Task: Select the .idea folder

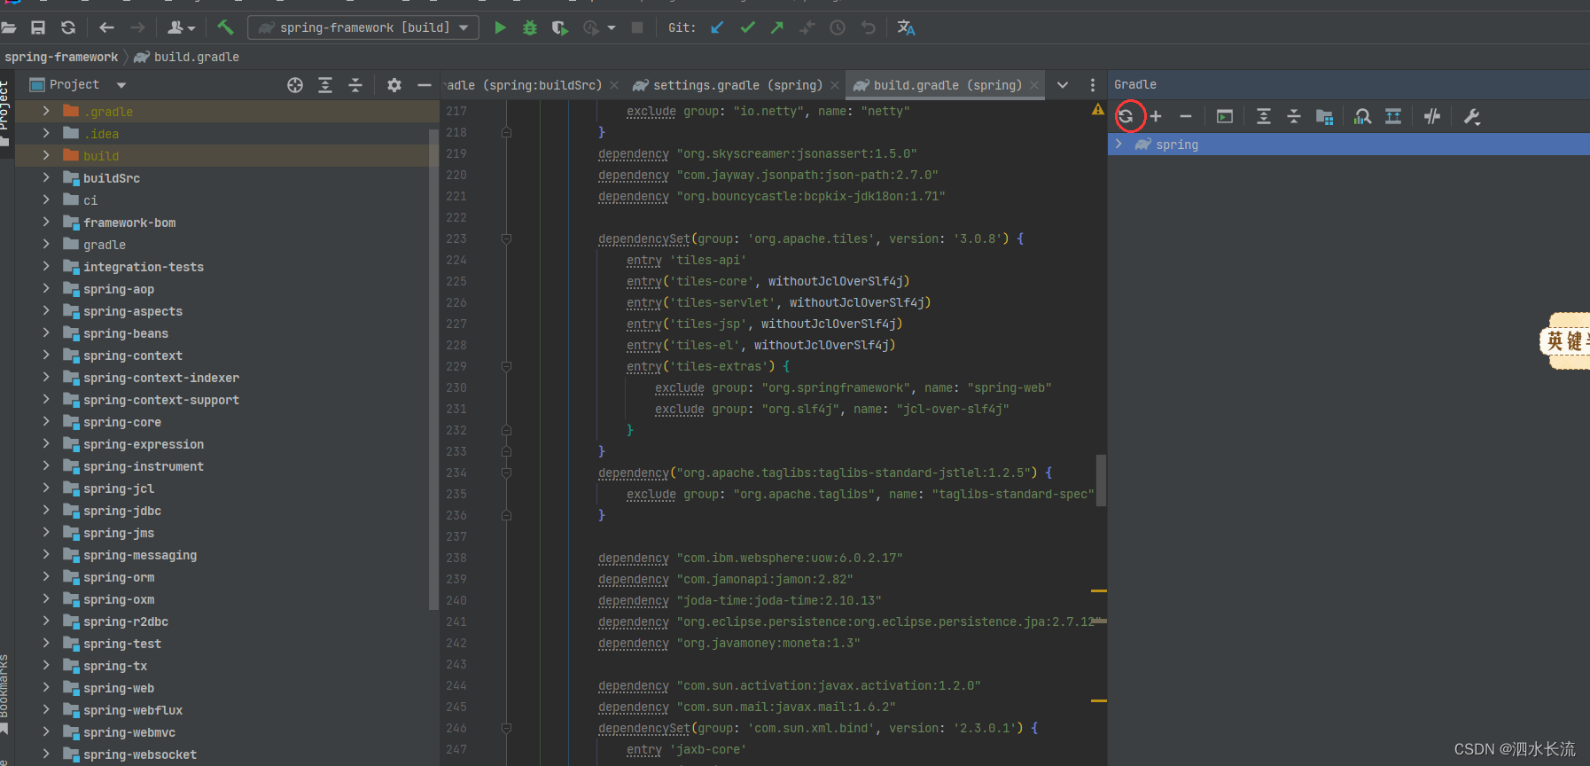Action: (101, 134)
